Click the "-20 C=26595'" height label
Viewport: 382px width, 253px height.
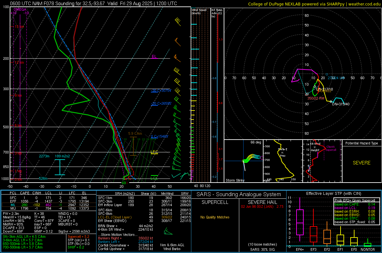click(161, 103)
